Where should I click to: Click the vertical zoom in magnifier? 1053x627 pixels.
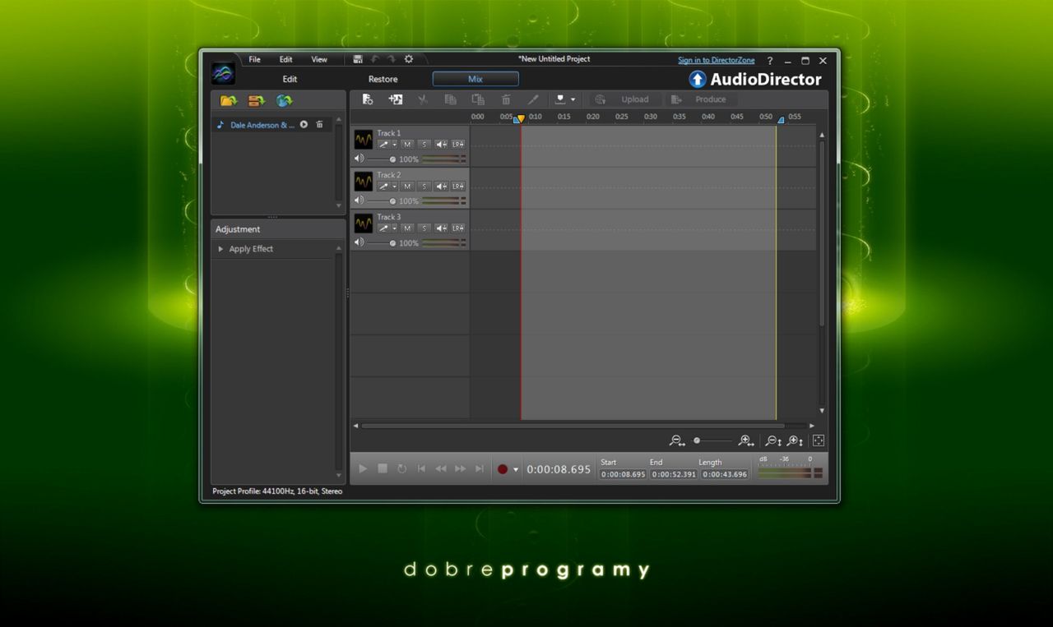[795, 441]
